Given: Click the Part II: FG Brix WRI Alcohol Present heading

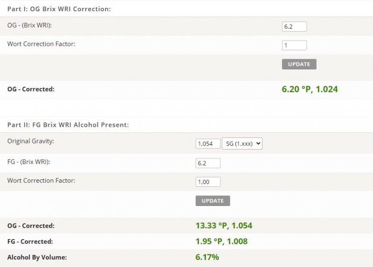Looking at the screenshot, I should click(x=68, y=125).
